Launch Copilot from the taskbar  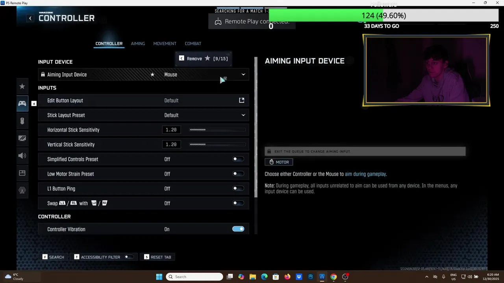(x=241, y=277)
